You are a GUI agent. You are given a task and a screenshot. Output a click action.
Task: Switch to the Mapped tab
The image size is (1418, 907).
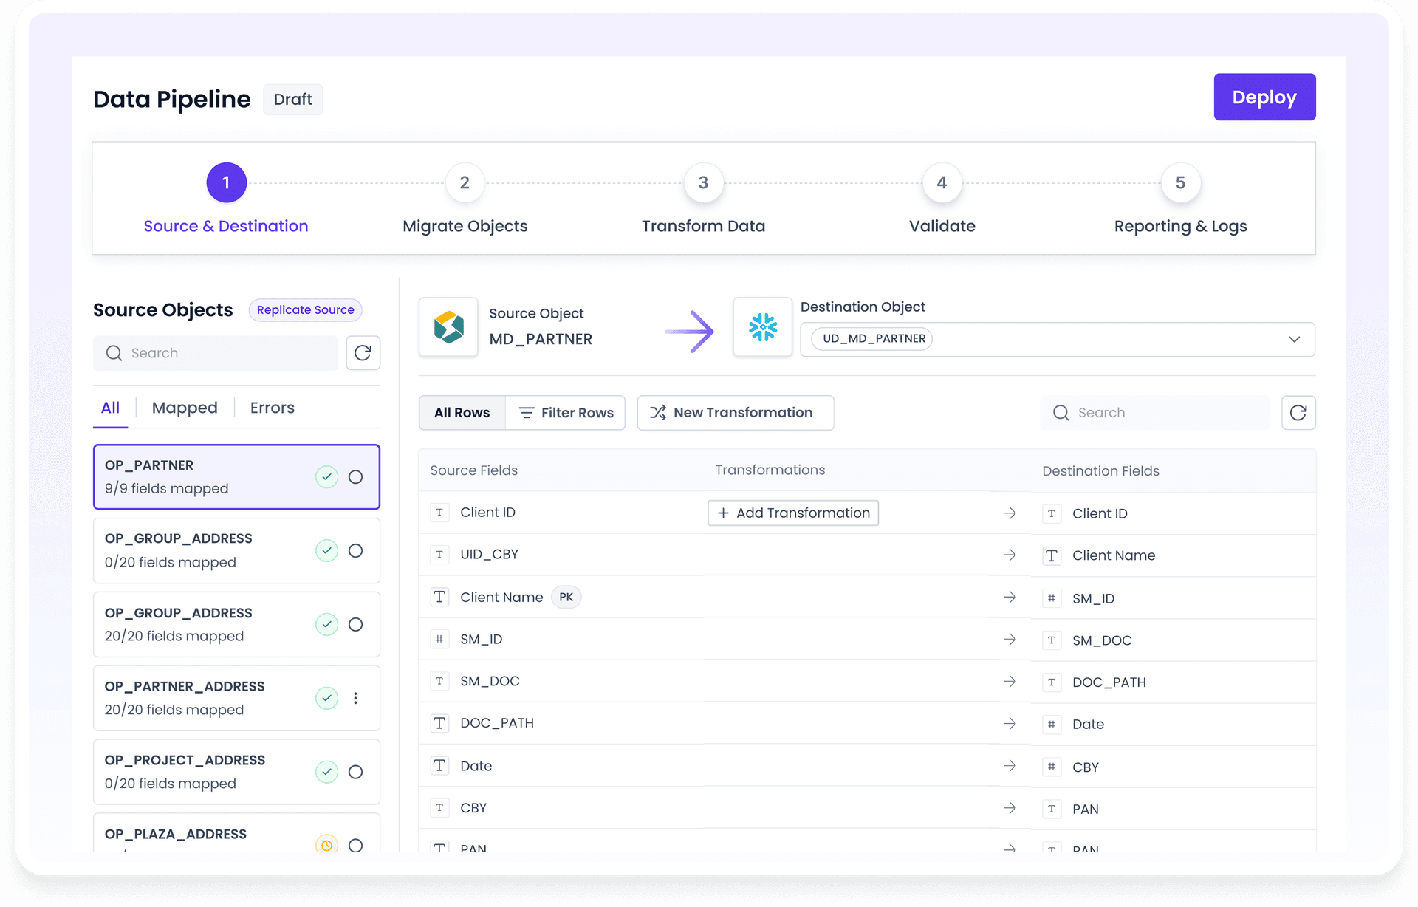coord(184,407)
